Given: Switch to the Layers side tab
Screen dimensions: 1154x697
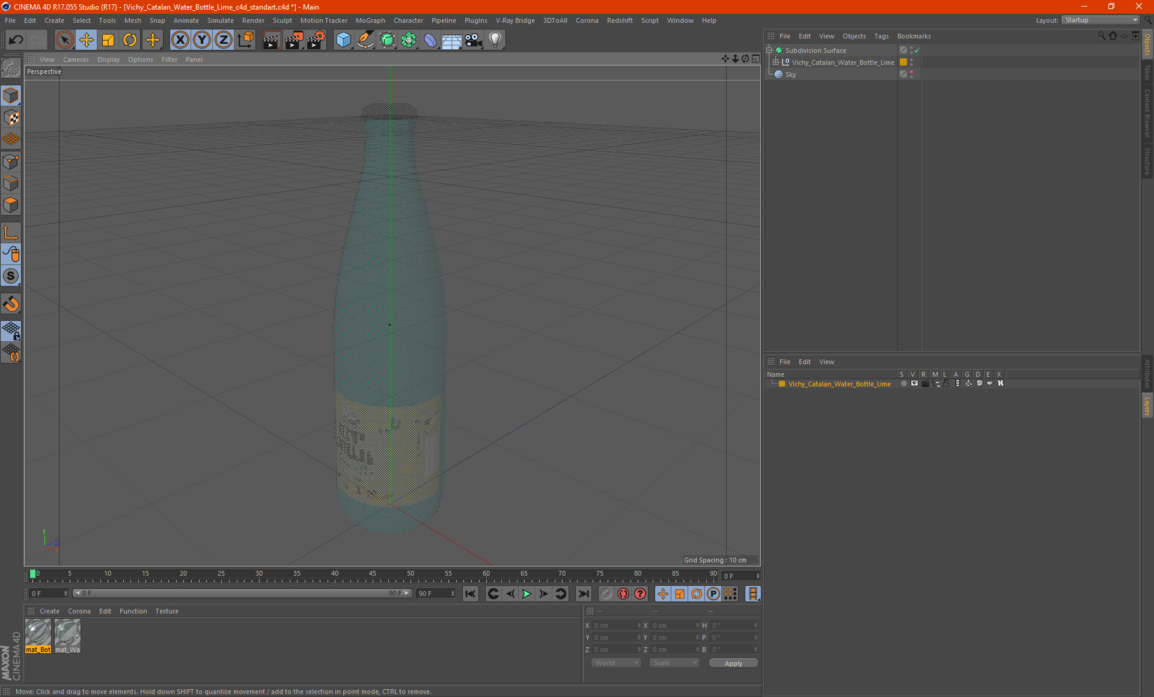Looking at the screenshot, I should (x=1147, y=406).
